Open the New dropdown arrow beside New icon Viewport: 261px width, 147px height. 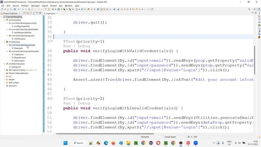5,9
